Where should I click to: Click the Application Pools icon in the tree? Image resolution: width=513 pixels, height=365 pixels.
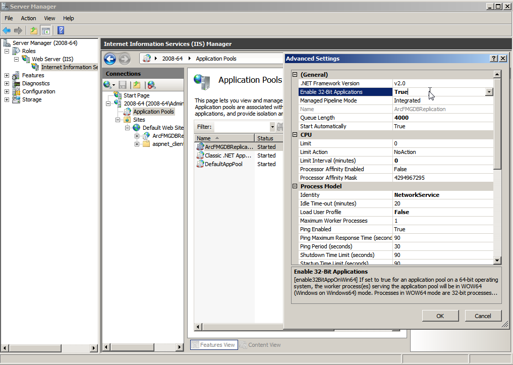[x=126, y=112]
